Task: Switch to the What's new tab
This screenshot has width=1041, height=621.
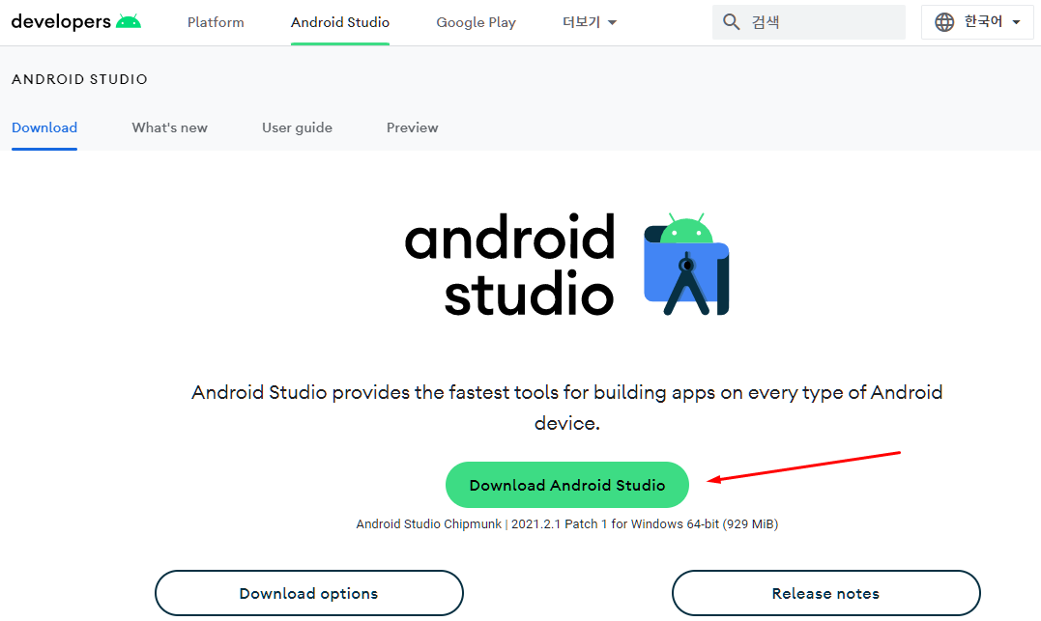Action: [170, 127]
